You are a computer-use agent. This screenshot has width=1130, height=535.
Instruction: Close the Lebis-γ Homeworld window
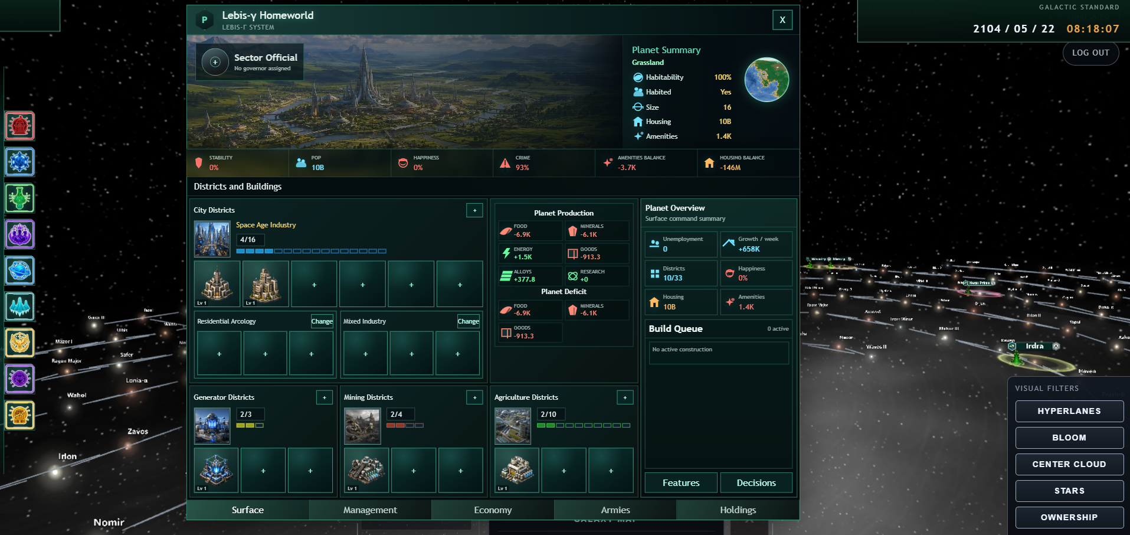click(782, 20)
